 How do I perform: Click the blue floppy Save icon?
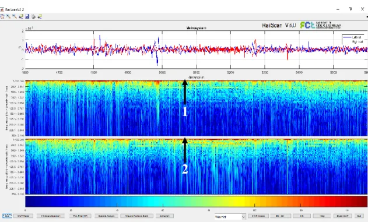click(x=27, y=16)
